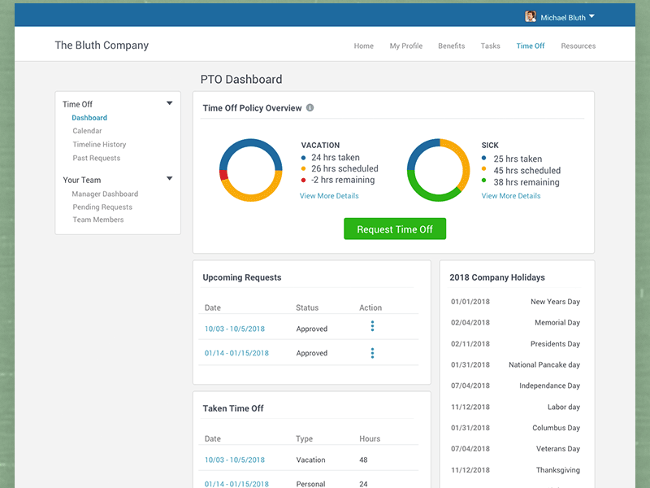650x488 pixels.
Task: Collapse the Time Off sidebar section
Action: [169, 103]
